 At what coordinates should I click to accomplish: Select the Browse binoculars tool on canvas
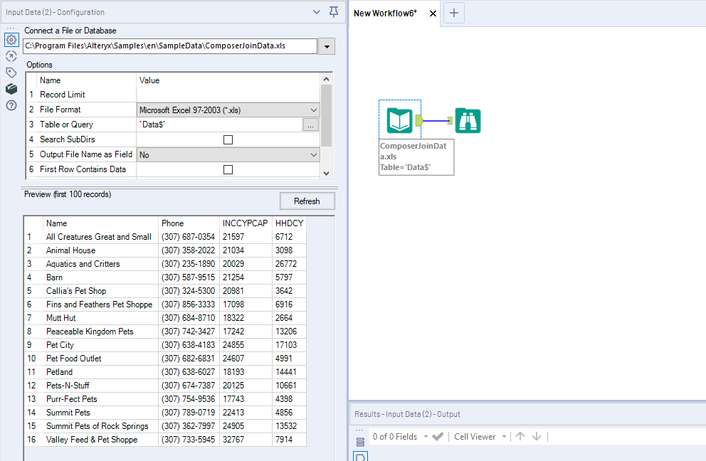[468, 121]
